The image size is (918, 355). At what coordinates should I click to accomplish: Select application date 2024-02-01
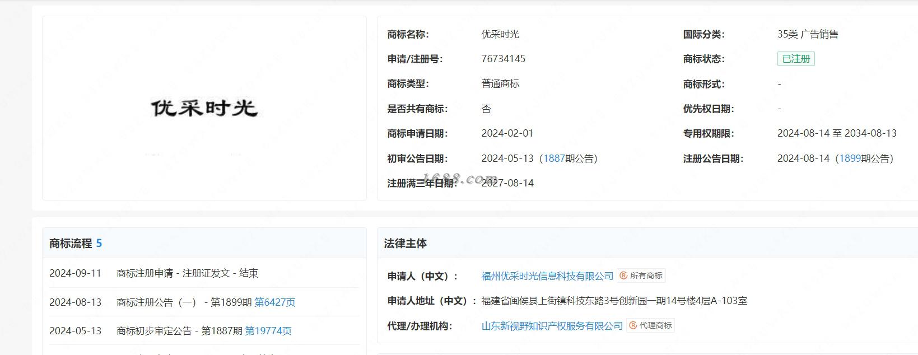tap(507, 133)
